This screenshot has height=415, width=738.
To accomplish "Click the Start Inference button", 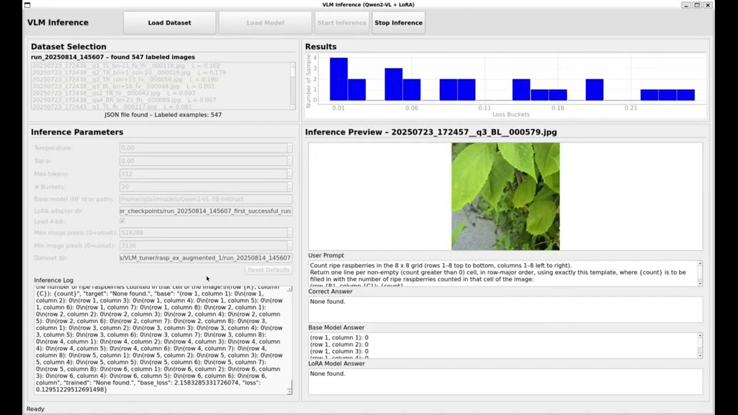I will (342, 23).
